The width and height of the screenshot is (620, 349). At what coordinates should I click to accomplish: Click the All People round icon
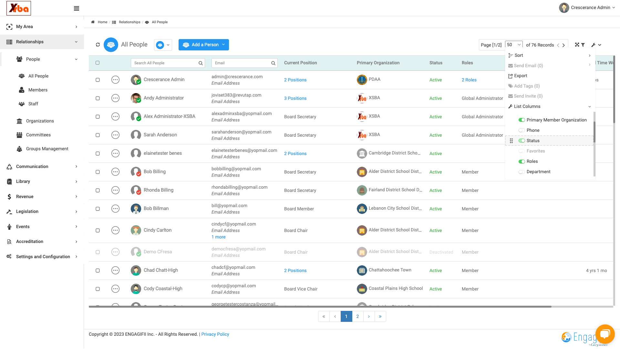pyautogui.click(x=111, y=45)
